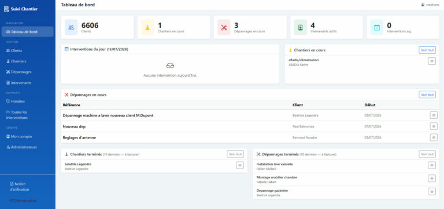View the aBadia/climatisation chantier via eye icon
This screenshot has width=444, height=209.
point(432,61)
